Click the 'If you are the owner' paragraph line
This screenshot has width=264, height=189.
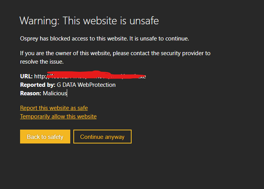pos(115,53)
